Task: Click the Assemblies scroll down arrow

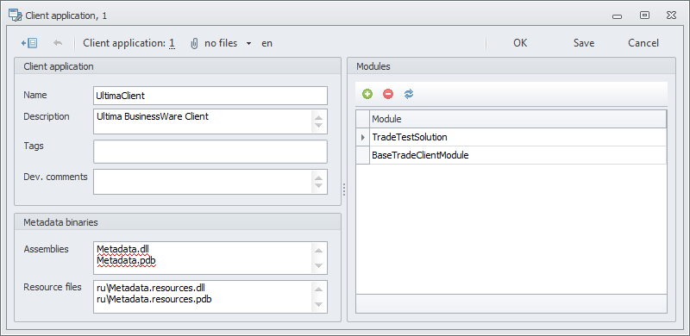Action: click(x=319, y=265)
